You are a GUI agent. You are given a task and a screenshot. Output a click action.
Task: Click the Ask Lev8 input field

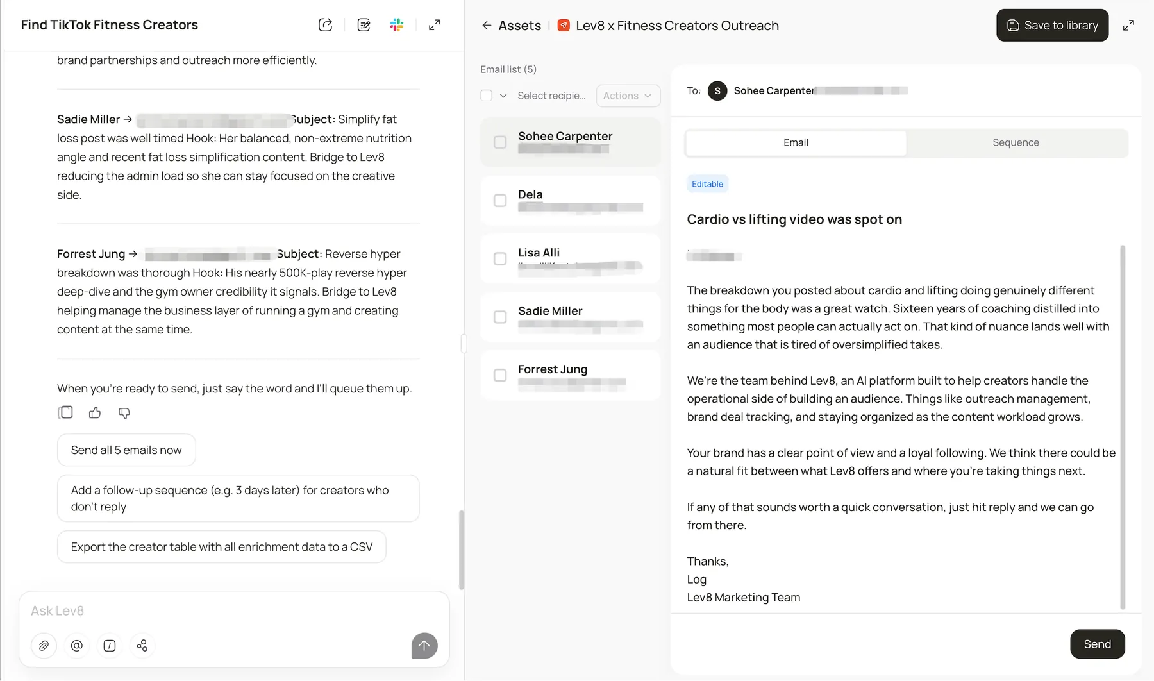tap(234, 610)
